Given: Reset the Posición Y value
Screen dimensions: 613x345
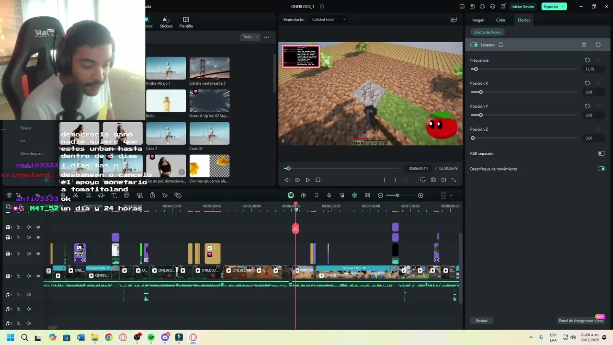Looking at the screenshot, I should pyautogui.click(x=588, y=106).
